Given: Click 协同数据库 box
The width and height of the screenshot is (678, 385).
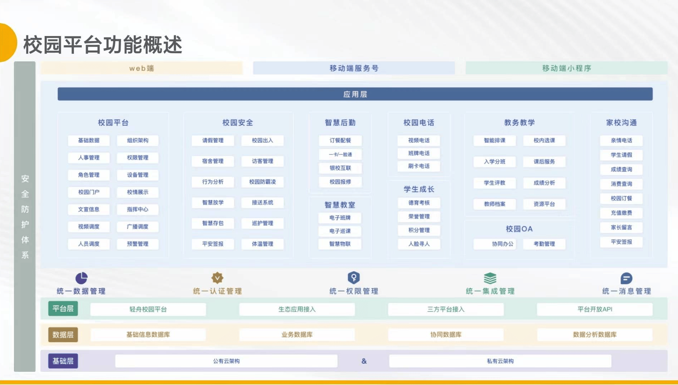Looking at the screenshot, I should [446, 335].
